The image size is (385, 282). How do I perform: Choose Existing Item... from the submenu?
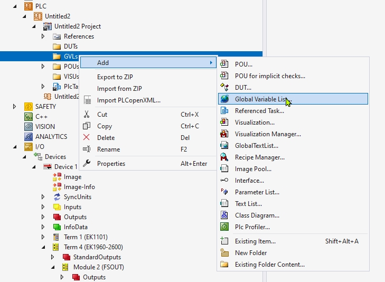pyautogui.click(x=293, y=241)
